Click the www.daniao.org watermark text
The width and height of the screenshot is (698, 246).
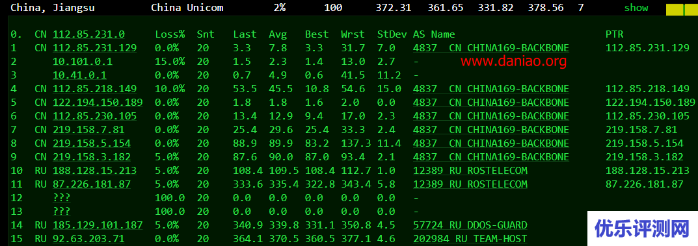tap(514, 61)
